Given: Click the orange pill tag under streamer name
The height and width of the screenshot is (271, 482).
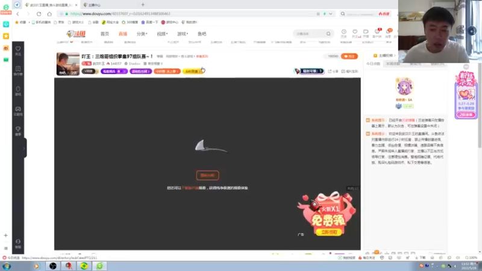Looking at the screenshot, I should point(167,71).
